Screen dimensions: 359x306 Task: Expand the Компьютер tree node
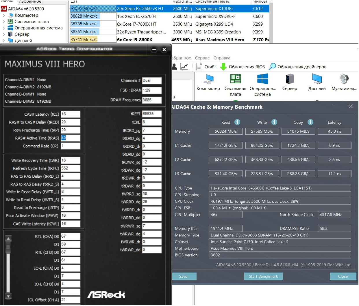(4, 15)
